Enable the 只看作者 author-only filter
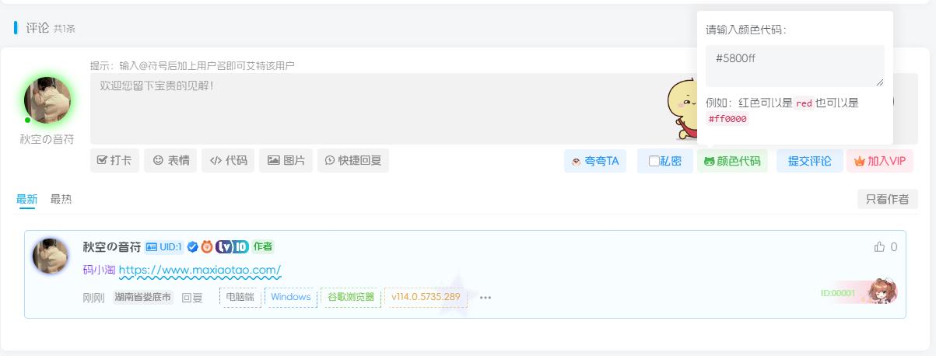This screenshot has width=936, height=356. [x=887, y=199]
